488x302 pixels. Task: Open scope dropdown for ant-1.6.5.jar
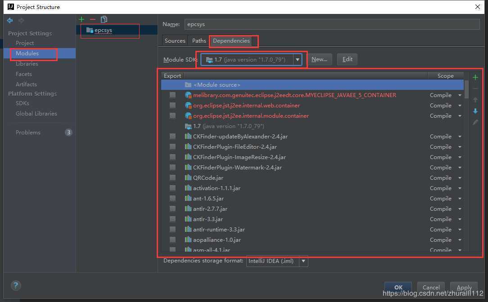coord(460,198)
